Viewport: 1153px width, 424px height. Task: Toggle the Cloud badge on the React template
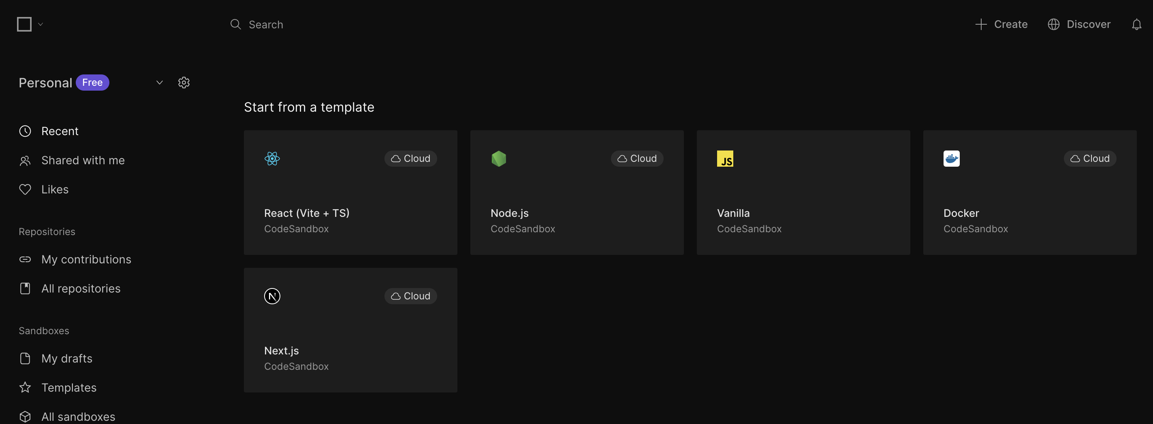coord(410,158)
